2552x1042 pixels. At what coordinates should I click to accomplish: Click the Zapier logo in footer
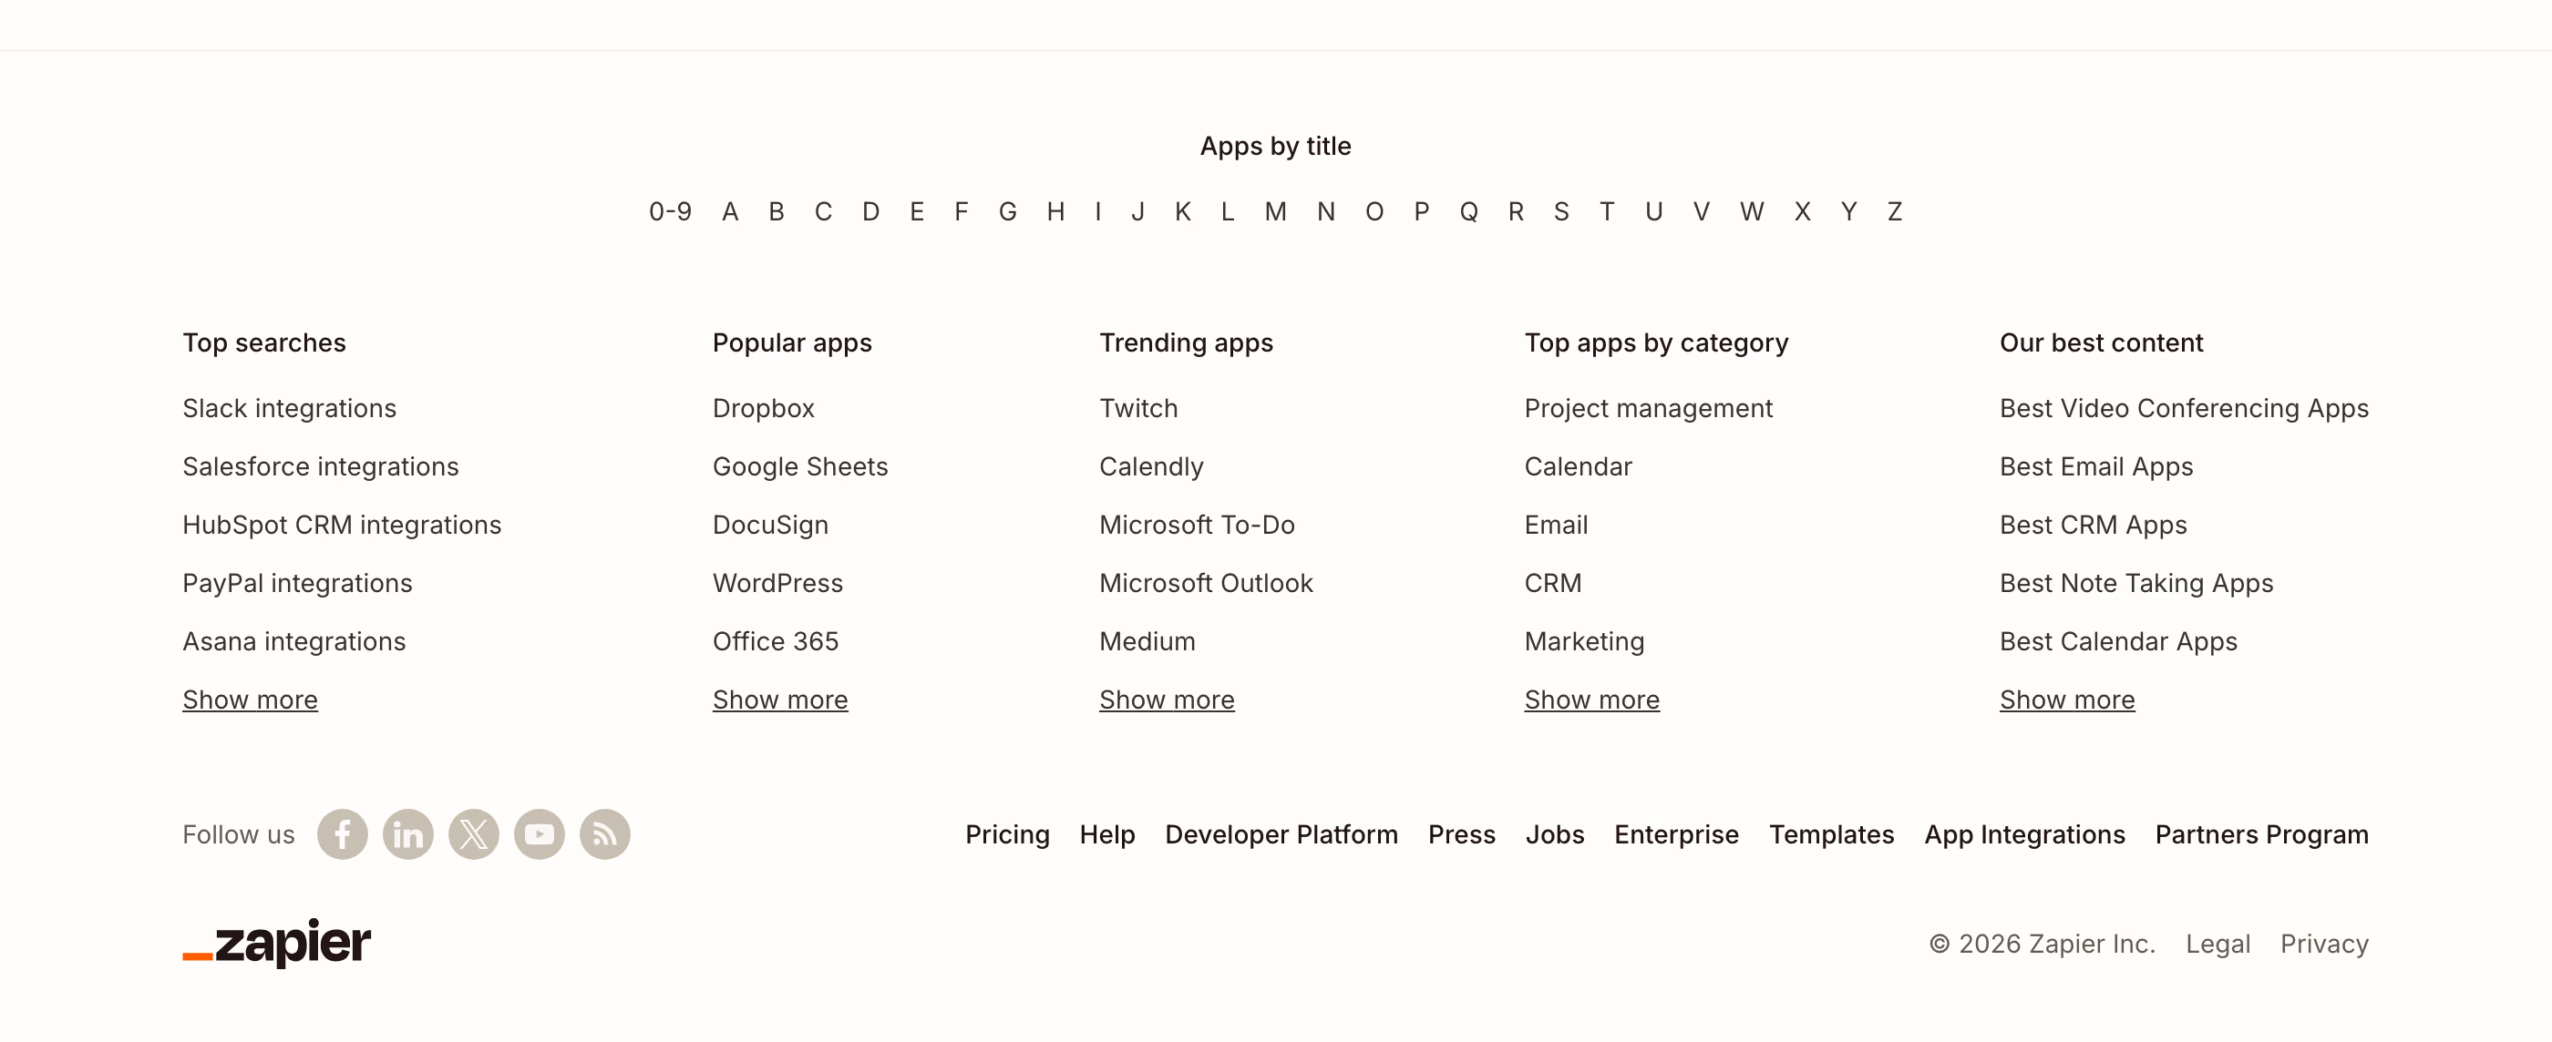tap(276, 942)
